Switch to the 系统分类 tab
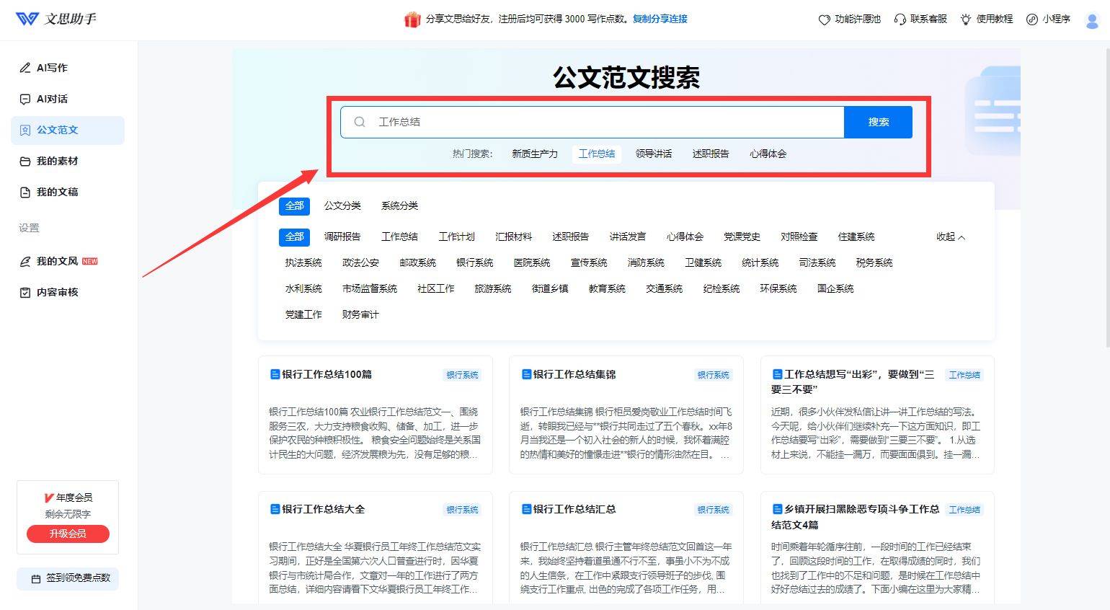 (x=399, y=205)
